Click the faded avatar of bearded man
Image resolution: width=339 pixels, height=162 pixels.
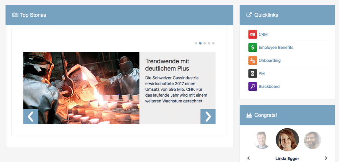tap(313, 140)
